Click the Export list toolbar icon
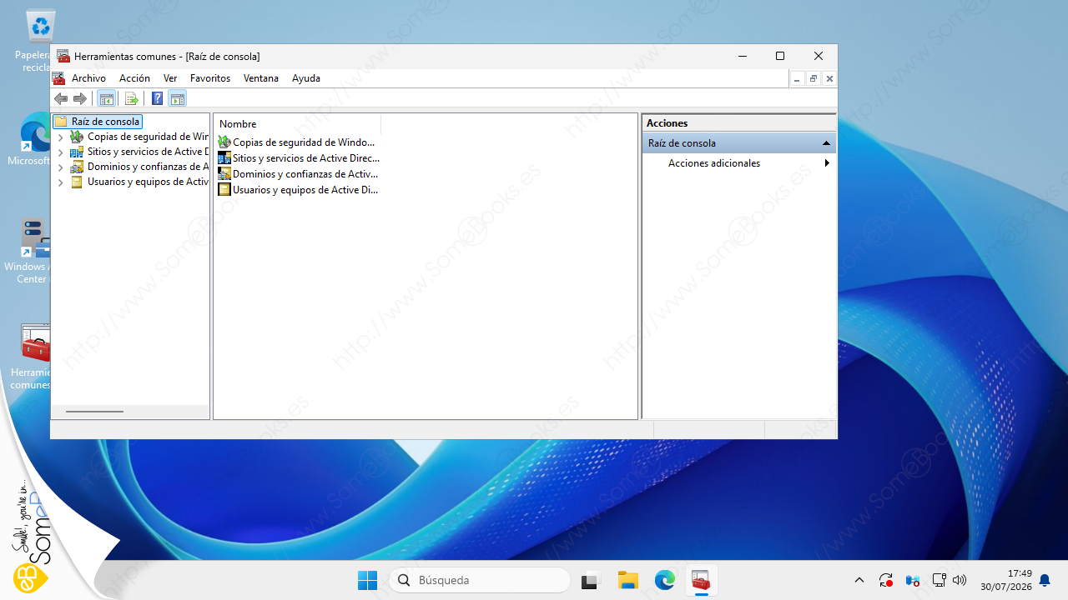This screenshot has height=600, width=1068. tap(132, 99)
